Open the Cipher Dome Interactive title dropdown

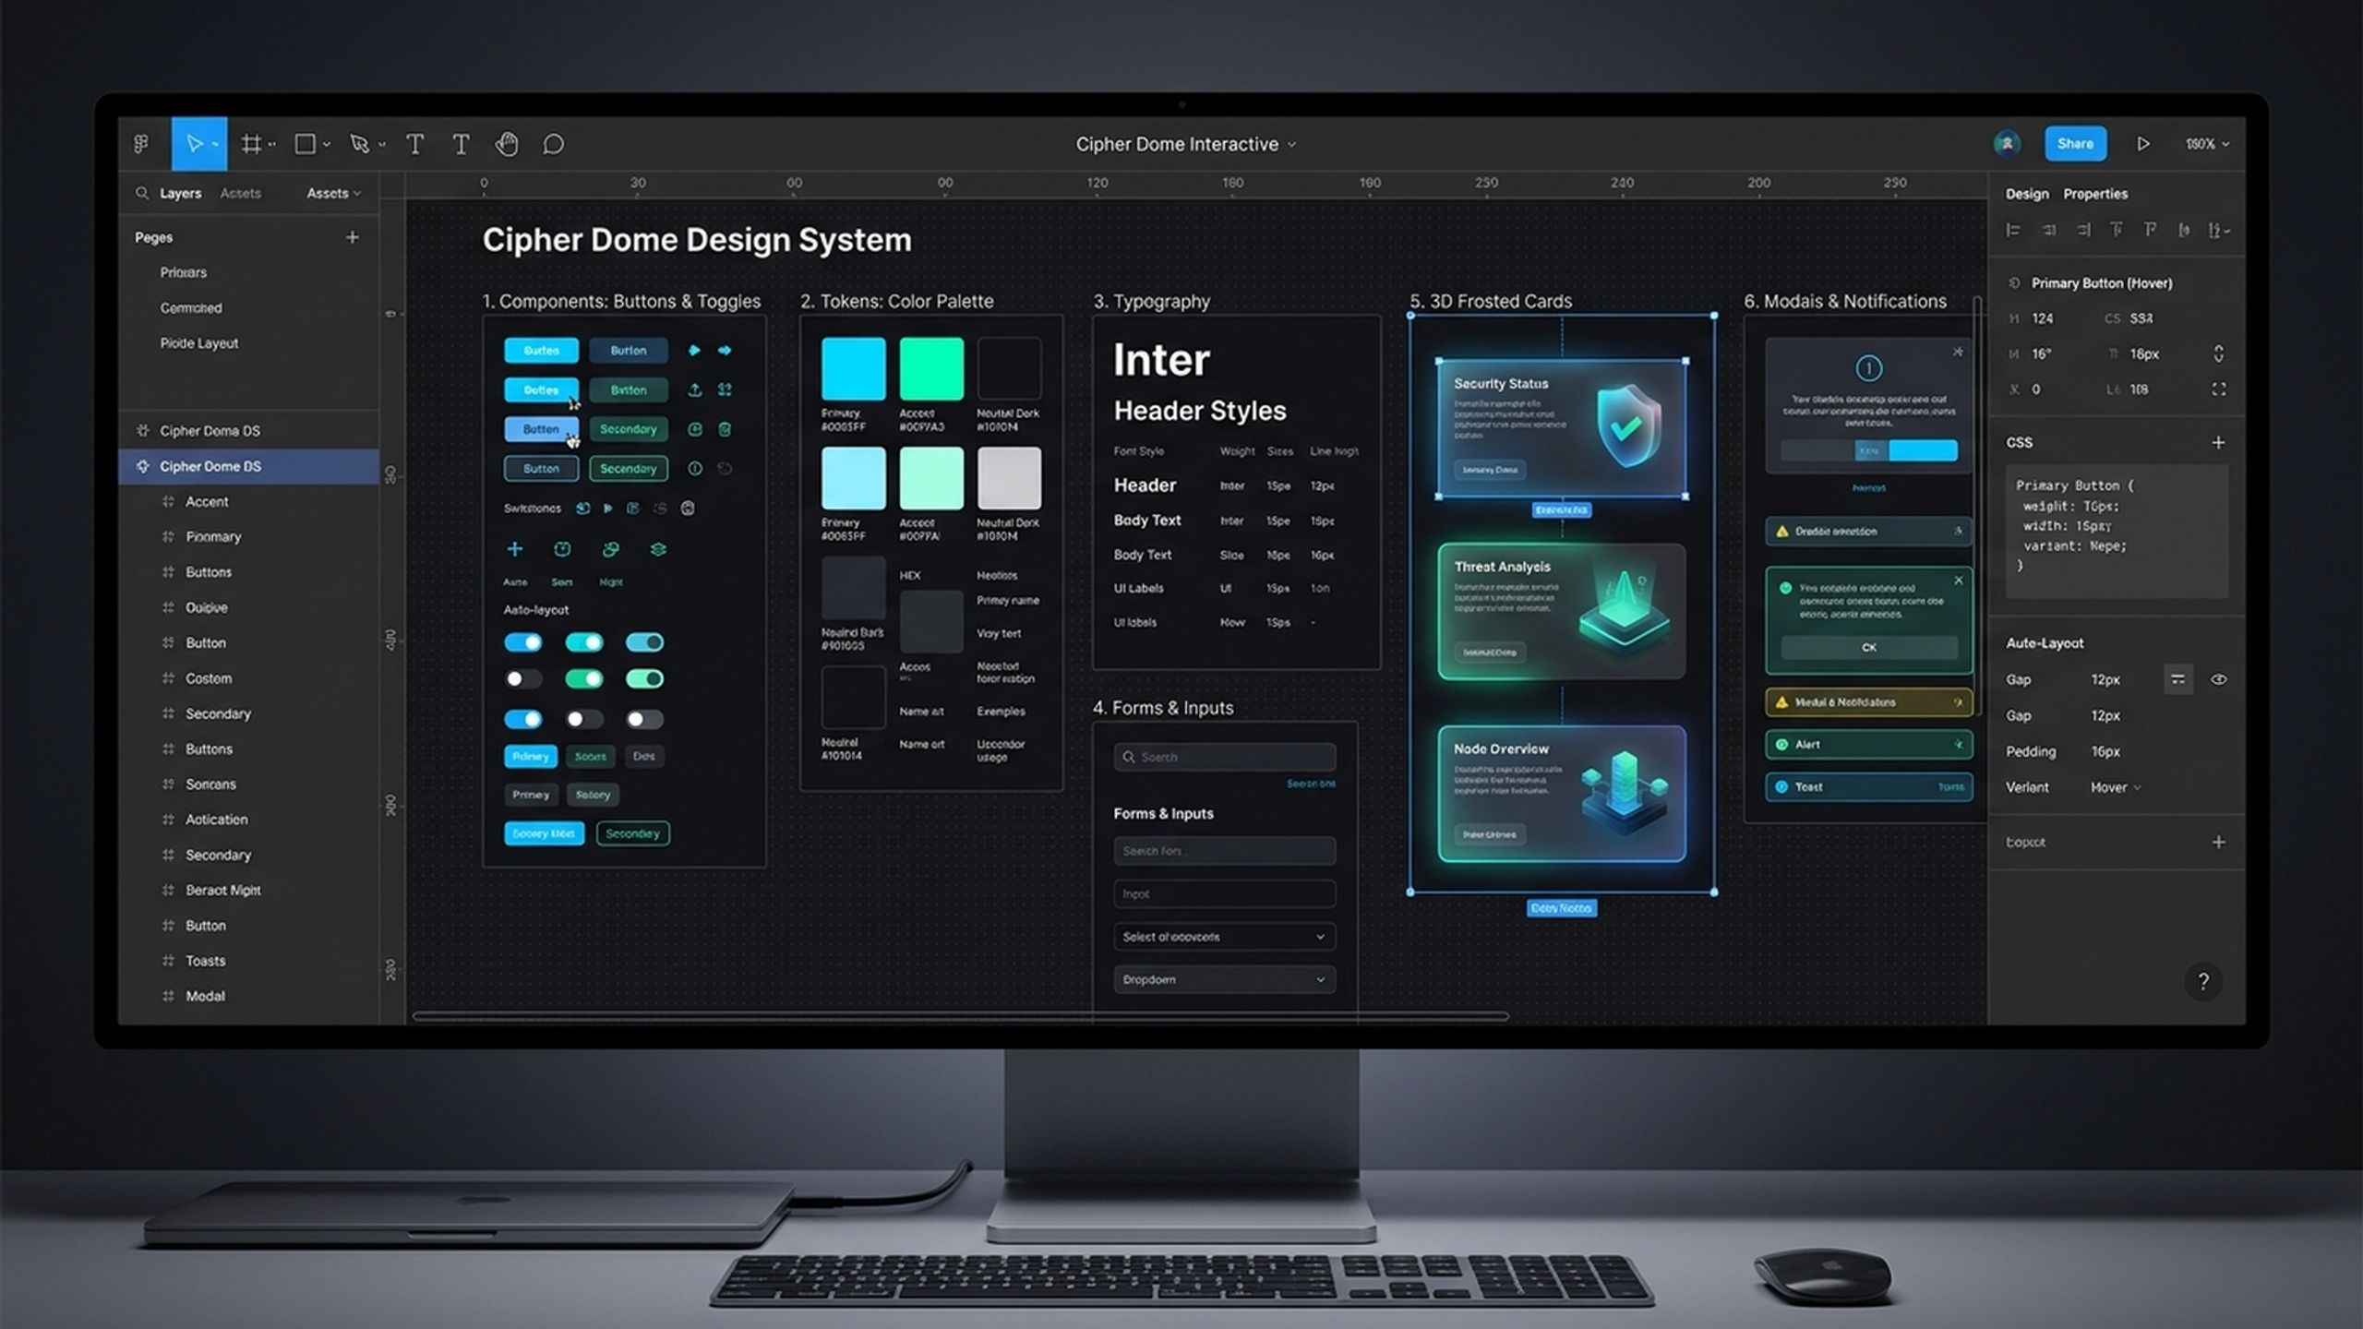pyautogui.click(x=1186, y=144)
